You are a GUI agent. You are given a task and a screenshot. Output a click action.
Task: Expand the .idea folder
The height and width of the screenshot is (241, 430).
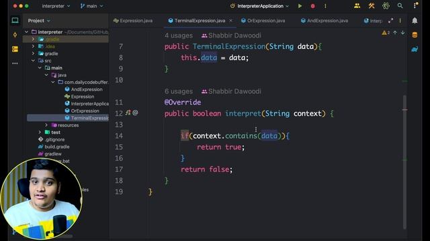[33, 46]
